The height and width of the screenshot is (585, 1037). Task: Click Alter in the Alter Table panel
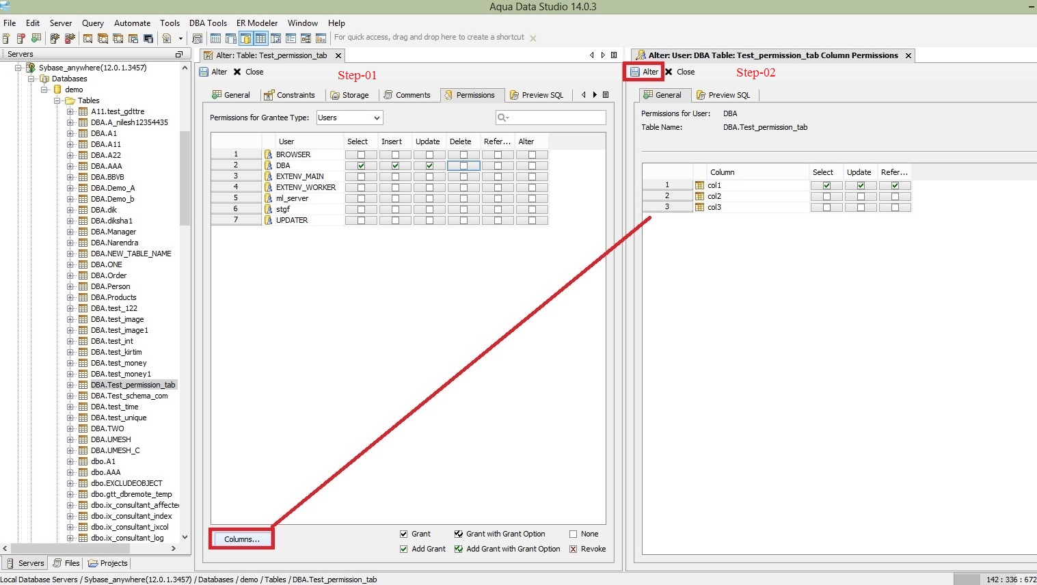[213, 72]
